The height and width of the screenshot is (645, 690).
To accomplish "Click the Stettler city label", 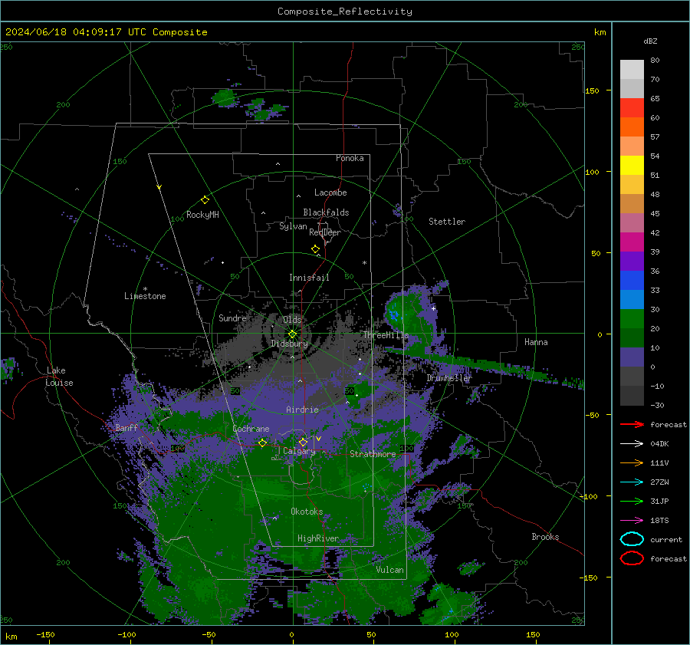I will pos(447,222).
